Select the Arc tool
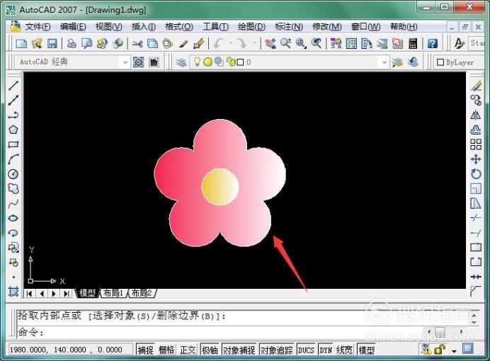Screen dimensions: 490x361 click(13, 159)
